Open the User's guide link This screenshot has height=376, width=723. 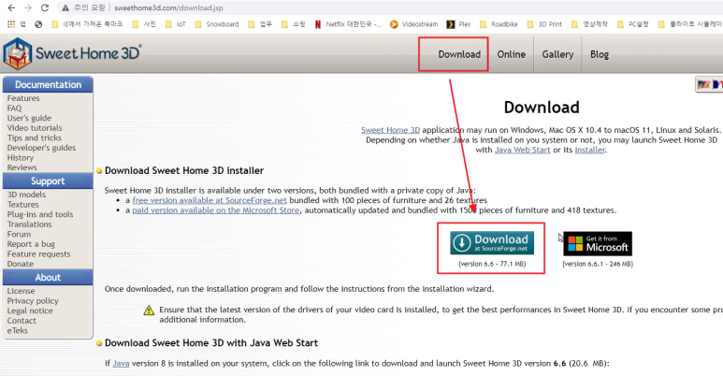click(x=29, y=118)
